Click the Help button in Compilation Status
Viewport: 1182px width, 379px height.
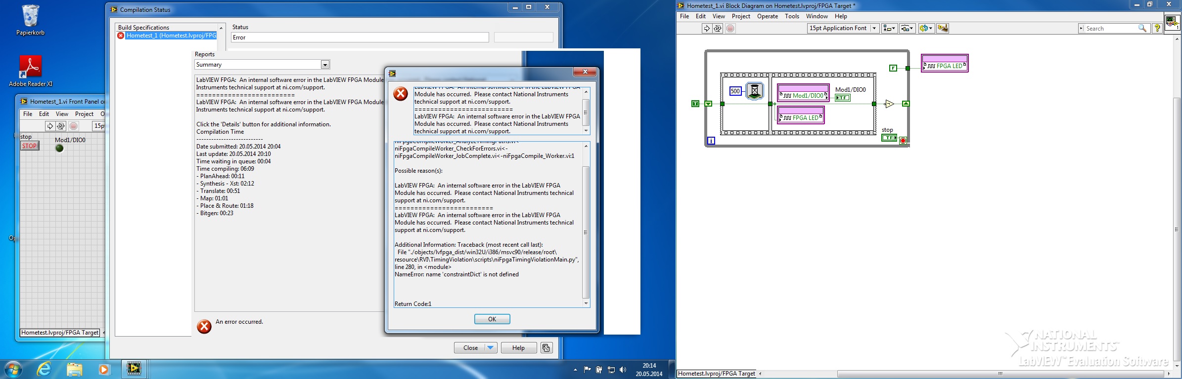[x=518, y=348]
